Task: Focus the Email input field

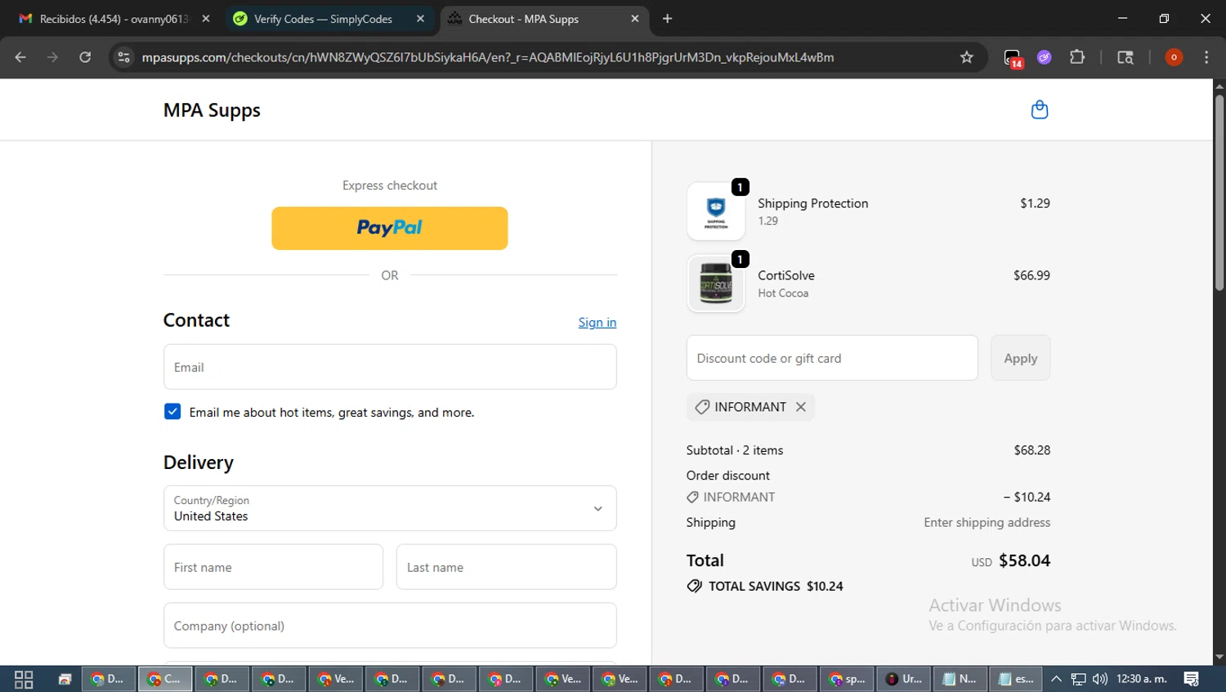Action: click(x=390, y=367)
